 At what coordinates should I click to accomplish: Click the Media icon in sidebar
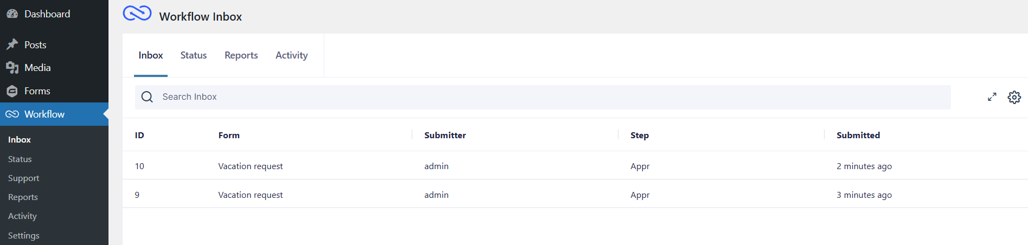click(x=12, y=68)
